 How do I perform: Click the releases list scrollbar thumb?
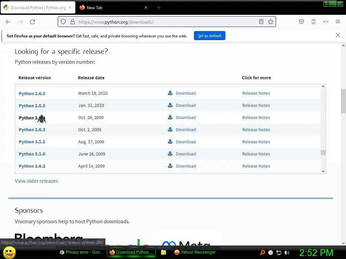(x=323, y=153)
